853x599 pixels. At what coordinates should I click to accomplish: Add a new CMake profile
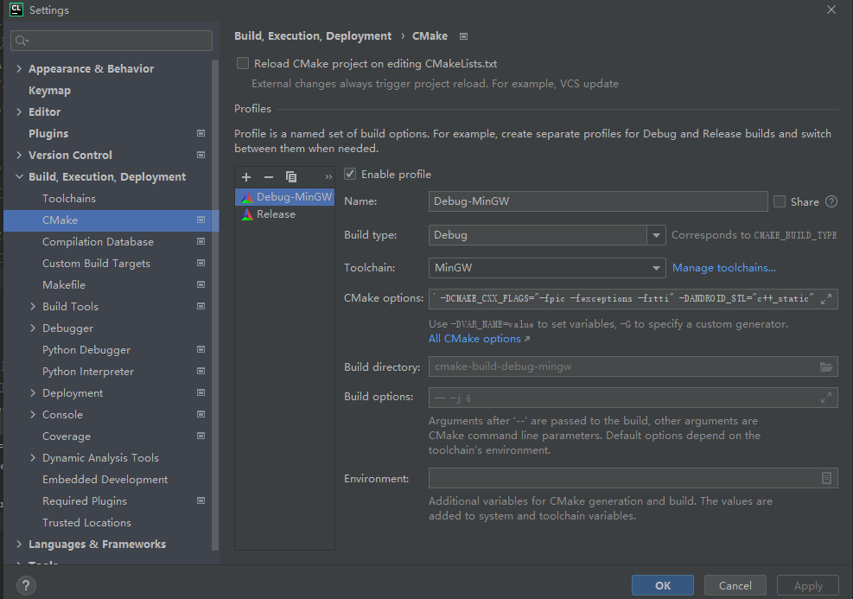[246, 176]
